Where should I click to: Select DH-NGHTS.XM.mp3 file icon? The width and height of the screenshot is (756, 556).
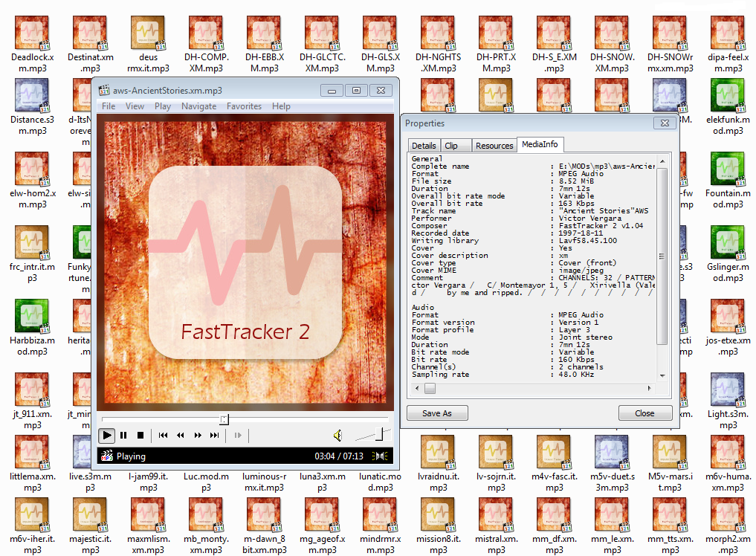439,33
